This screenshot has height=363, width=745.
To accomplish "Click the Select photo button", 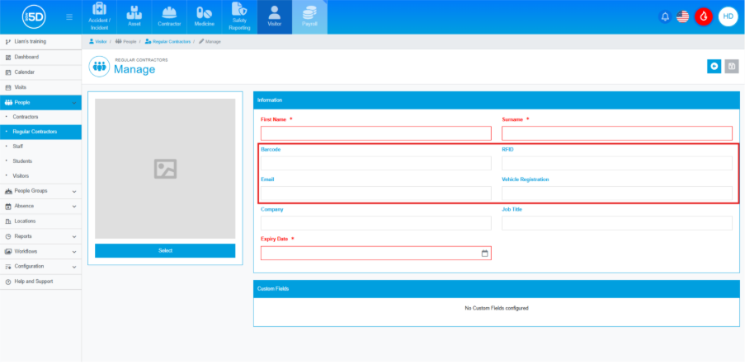I will tap(165, 250).
